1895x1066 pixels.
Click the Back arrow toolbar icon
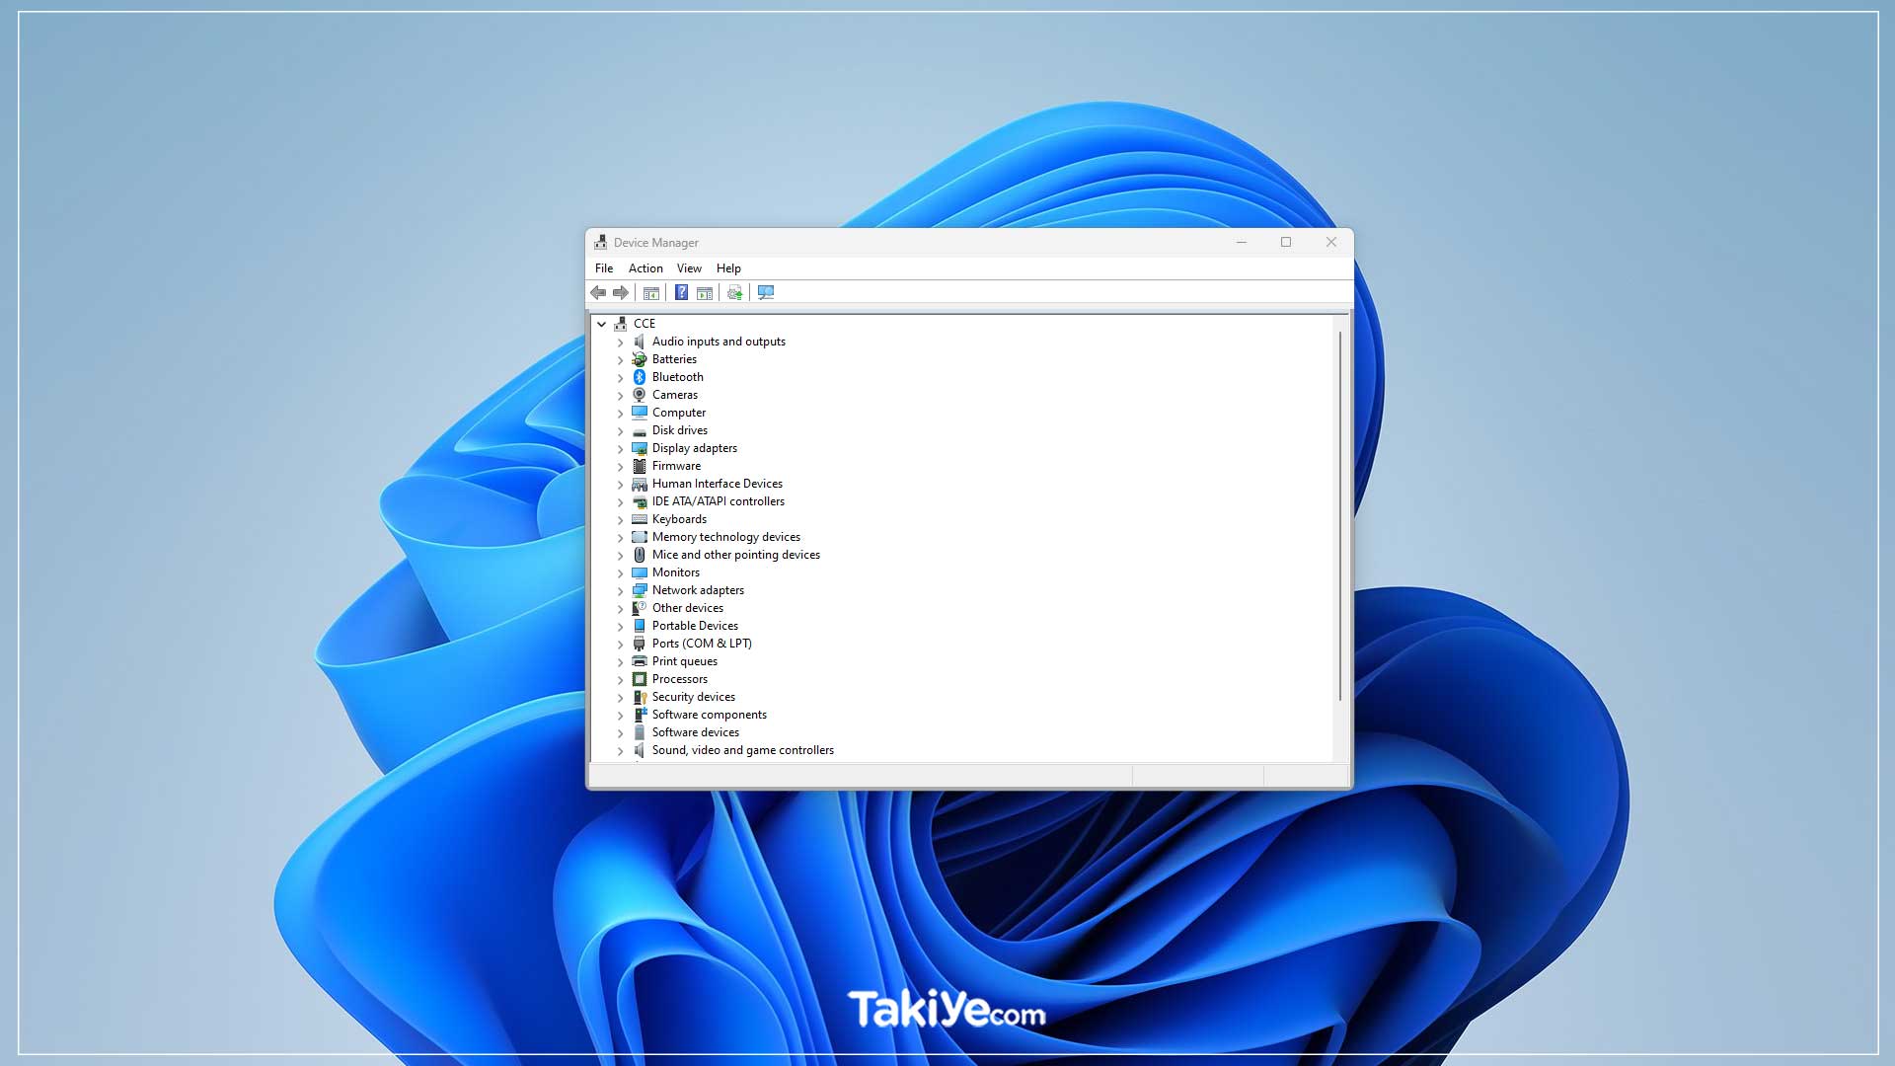click(x=598, y=292)
